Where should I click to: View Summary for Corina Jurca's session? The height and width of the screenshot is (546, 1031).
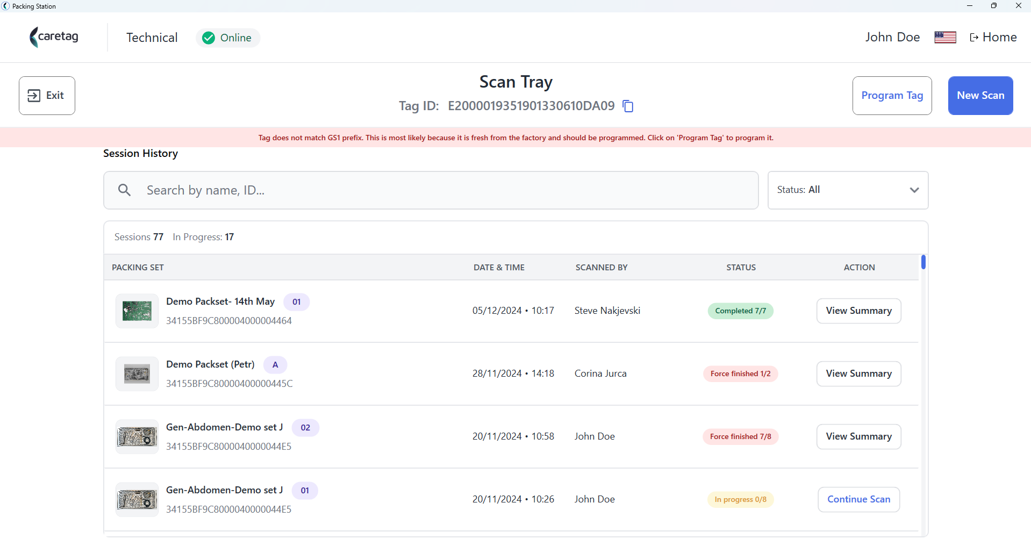pyautogui.click(x=858, y=373)
